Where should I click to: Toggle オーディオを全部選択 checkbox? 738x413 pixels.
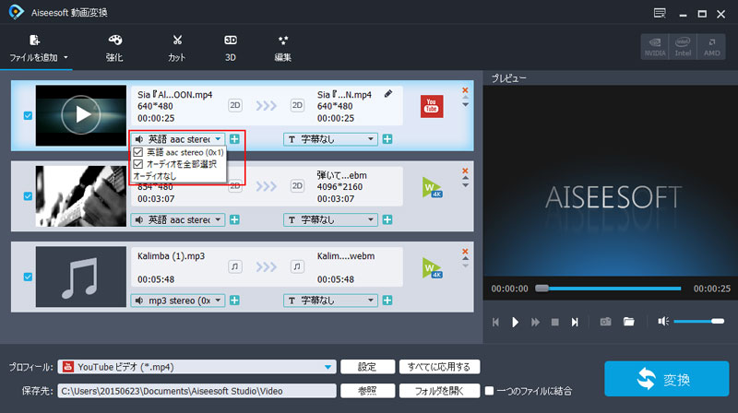click(137, 164)
